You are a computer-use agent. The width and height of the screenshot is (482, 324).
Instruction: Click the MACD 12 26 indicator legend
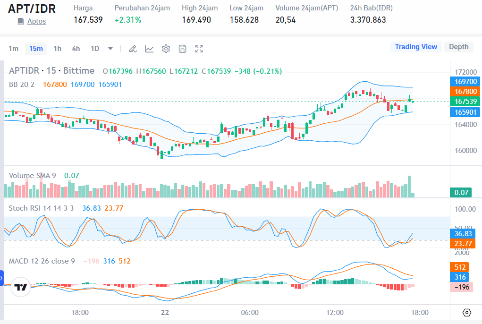(x=42, y=261)
